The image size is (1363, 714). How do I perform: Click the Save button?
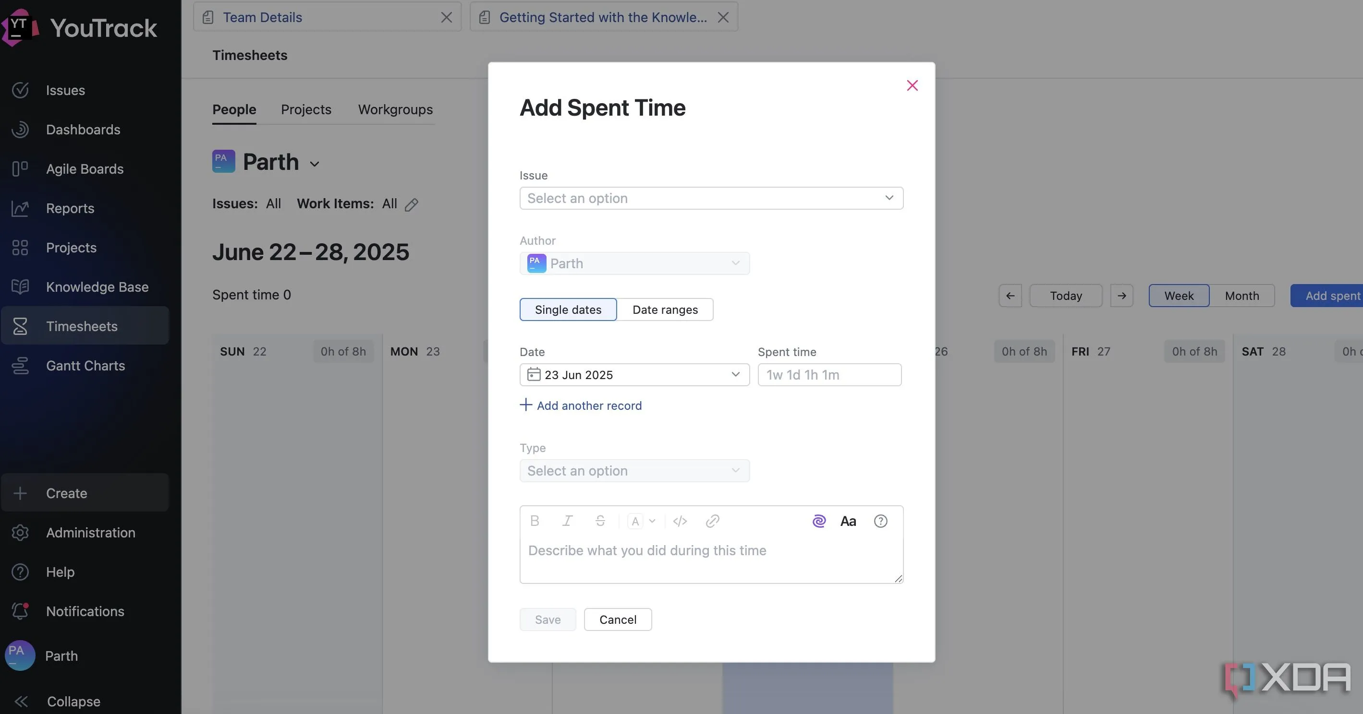pyautogui.click(x=548, y=619)
